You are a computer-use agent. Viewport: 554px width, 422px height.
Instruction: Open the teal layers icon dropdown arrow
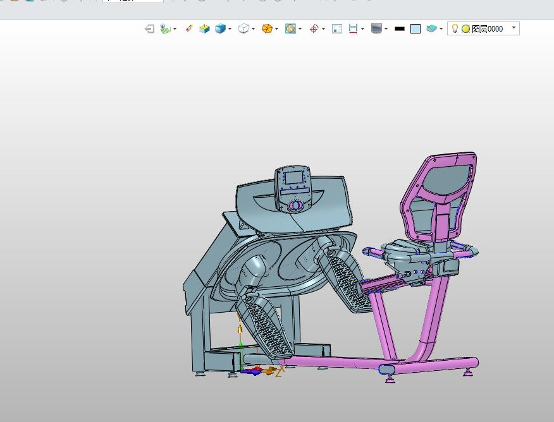click(441, 29)
